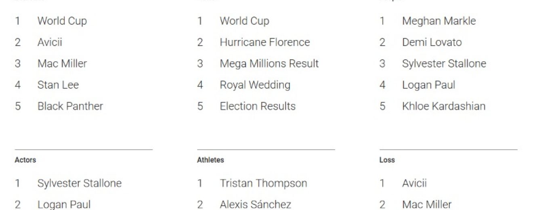
Task: Click the Actors category heading
Action: 25,160
